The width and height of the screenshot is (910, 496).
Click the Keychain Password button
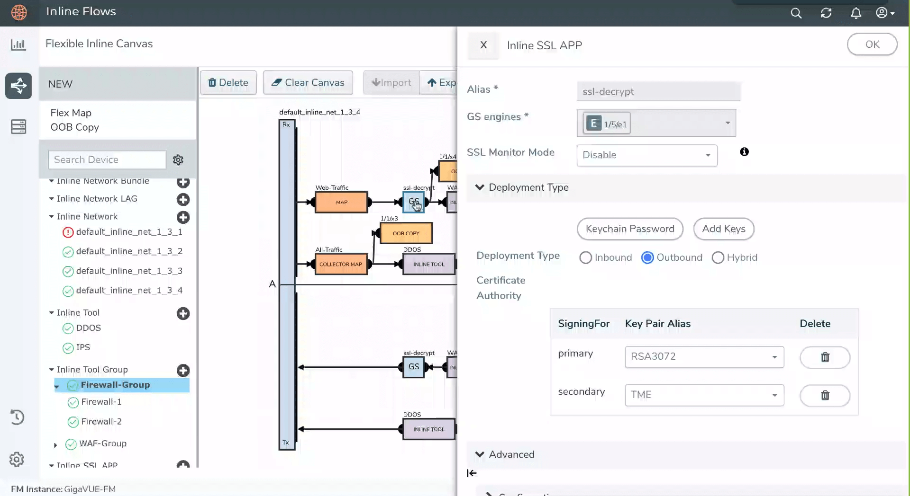630,229
